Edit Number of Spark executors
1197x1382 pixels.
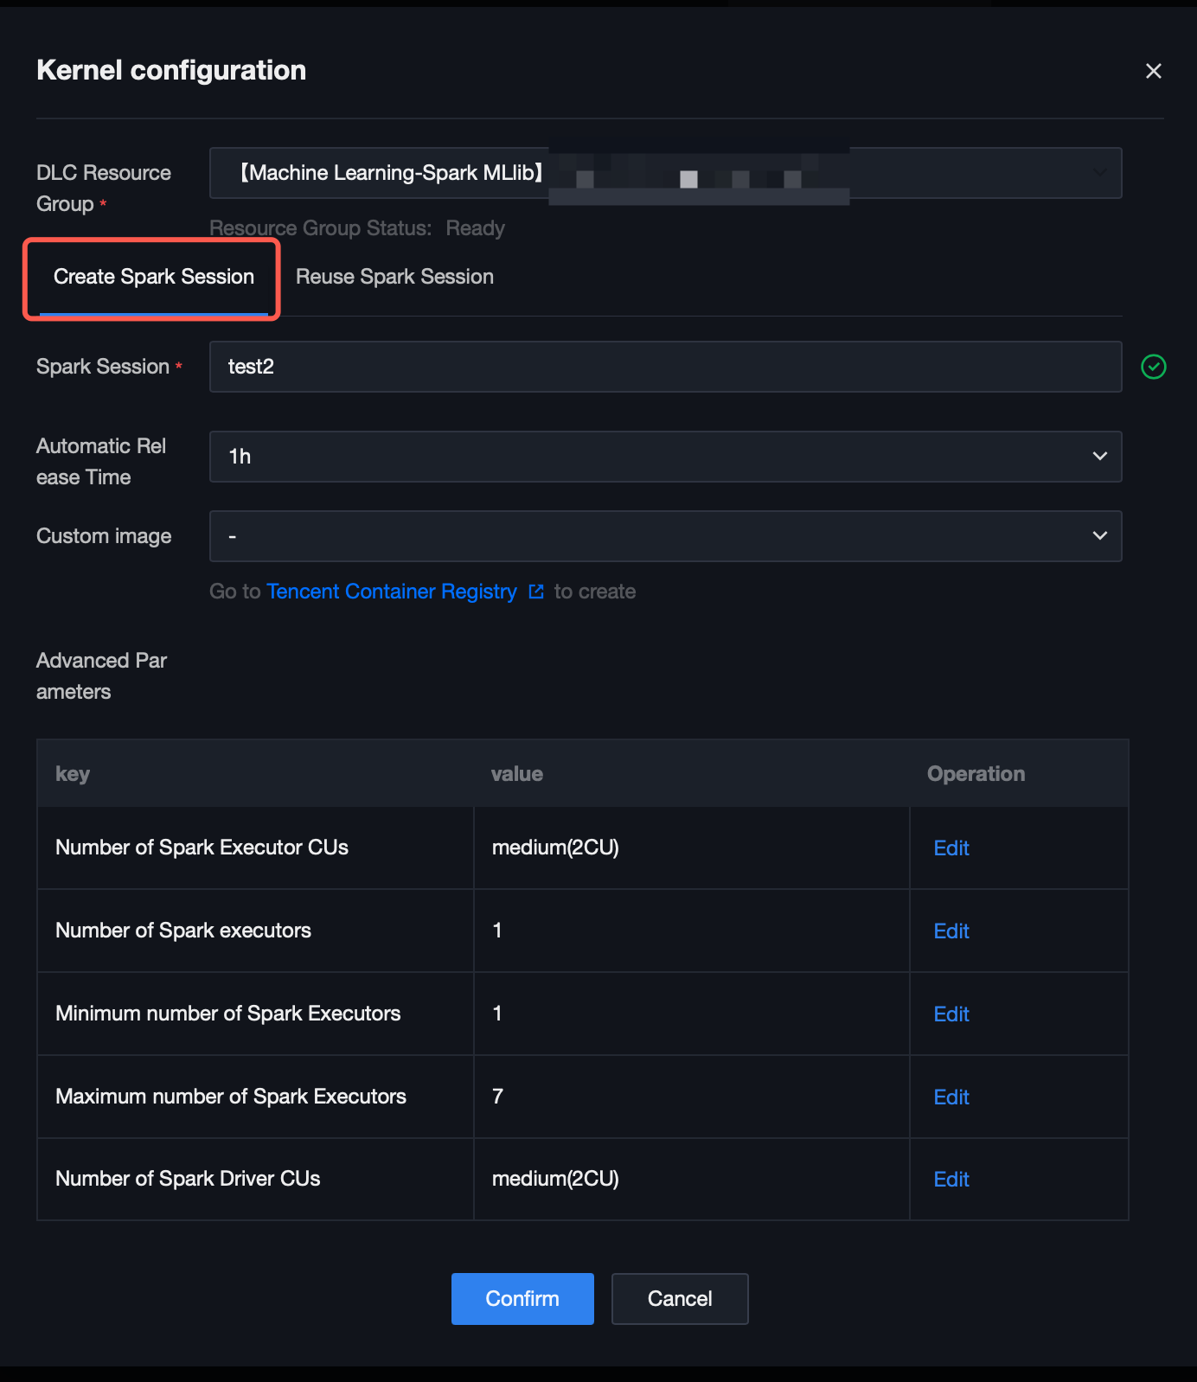point(951,931)
